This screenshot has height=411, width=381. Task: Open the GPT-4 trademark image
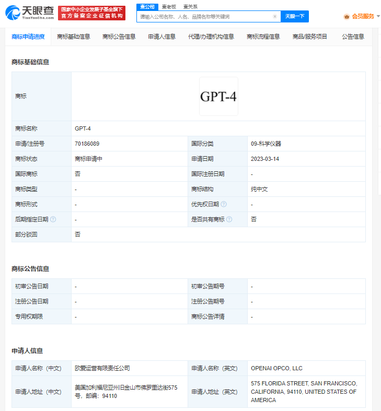[x=218, y=97]
